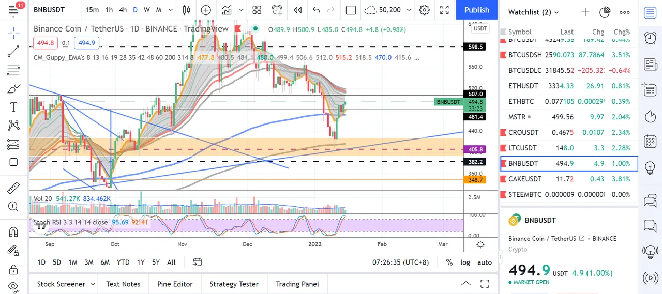Open the Pine Editor tab
Image resolution: width=662 pixels, height=294 pixels.
[175, 284]
